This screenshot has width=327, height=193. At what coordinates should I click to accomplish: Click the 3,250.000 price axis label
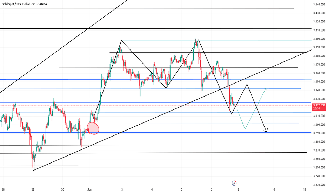point(319,167)
